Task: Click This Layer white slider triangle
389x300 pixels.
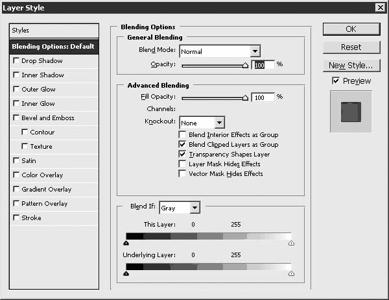Action: (291, 243)
